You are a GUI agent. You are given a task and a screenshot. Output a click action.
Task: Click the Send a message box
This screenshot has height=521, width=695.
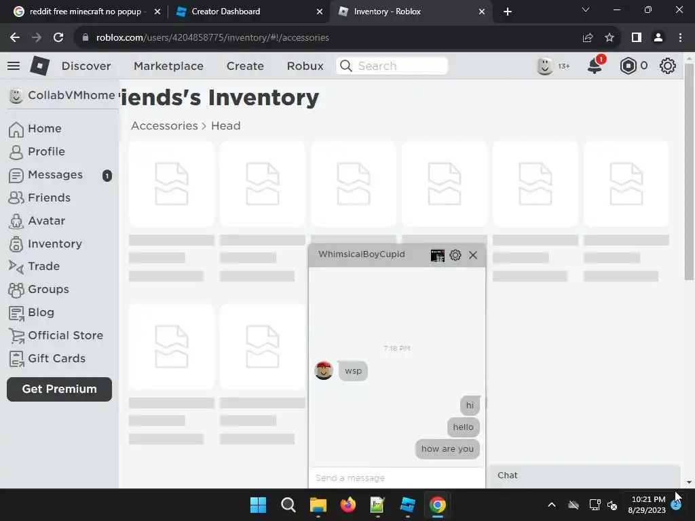click(396, 478)
